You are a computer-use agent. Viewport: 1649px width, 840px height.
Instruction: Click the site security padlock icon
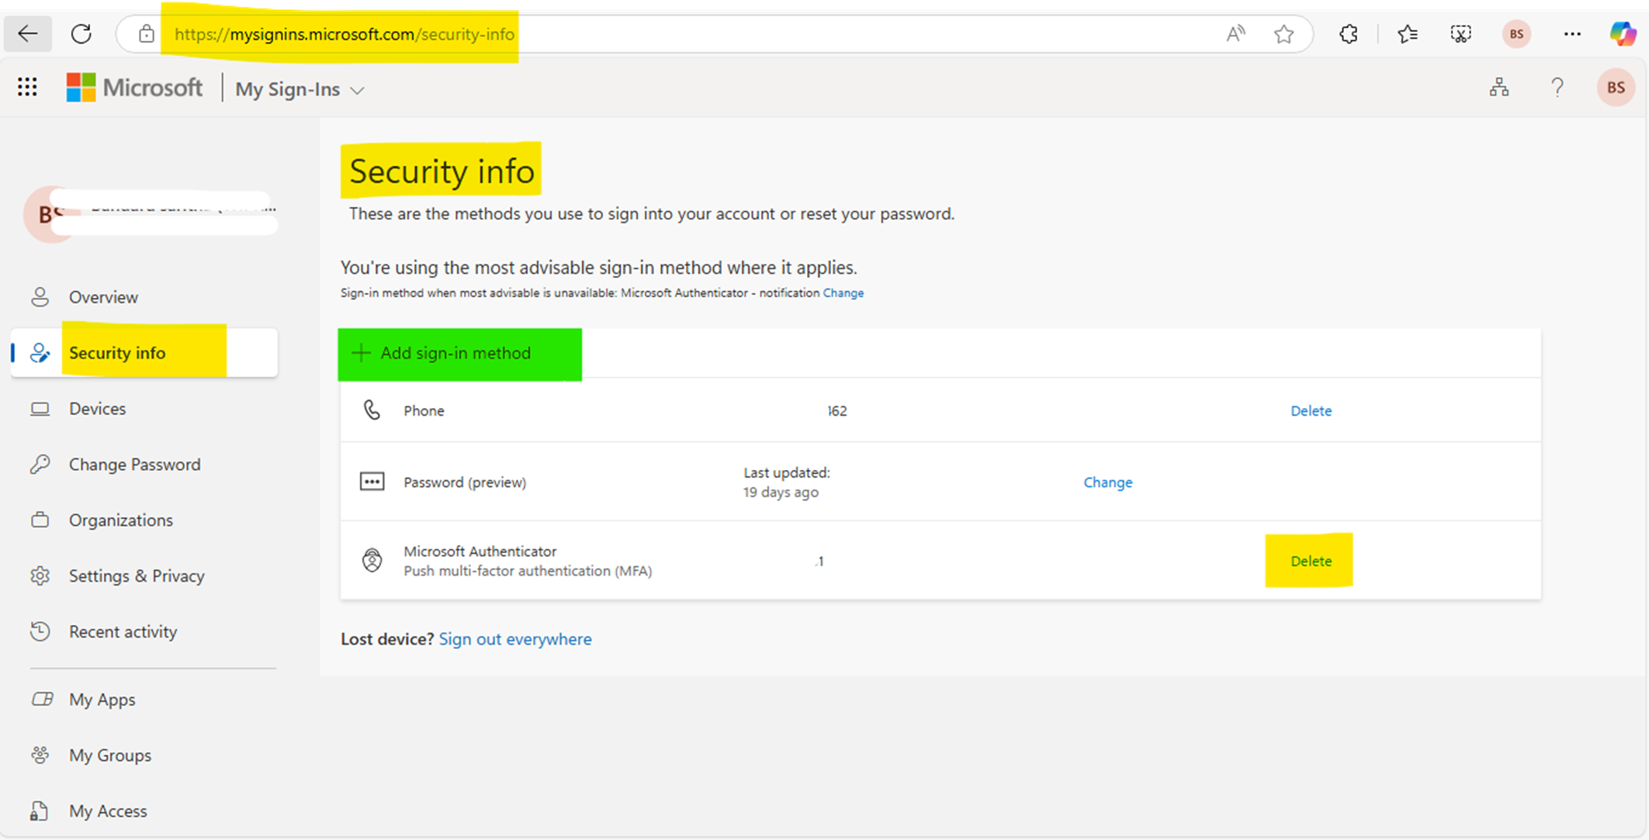tap(146, 34)
